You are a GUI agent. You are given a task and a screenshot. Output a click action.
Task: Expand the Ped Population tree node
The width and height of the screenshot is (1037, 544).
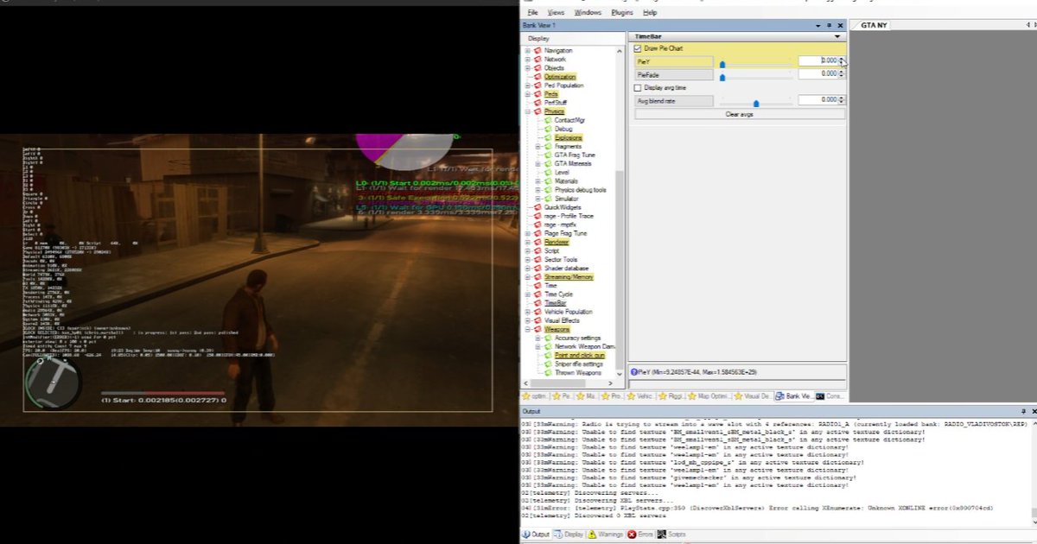point(528,85)
